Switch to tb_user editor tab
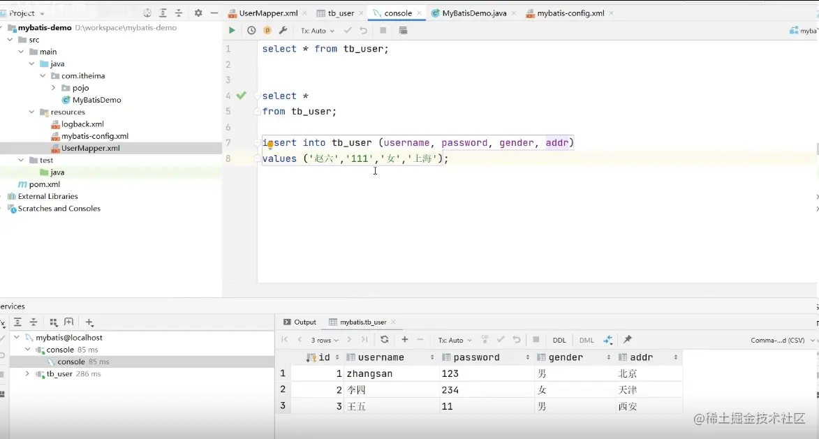 tap(341, 13)
